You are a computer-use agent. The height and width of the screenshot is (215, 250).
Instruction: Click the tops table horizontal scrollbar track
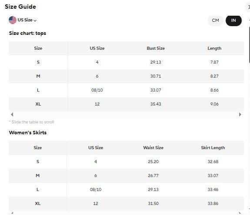126,114
